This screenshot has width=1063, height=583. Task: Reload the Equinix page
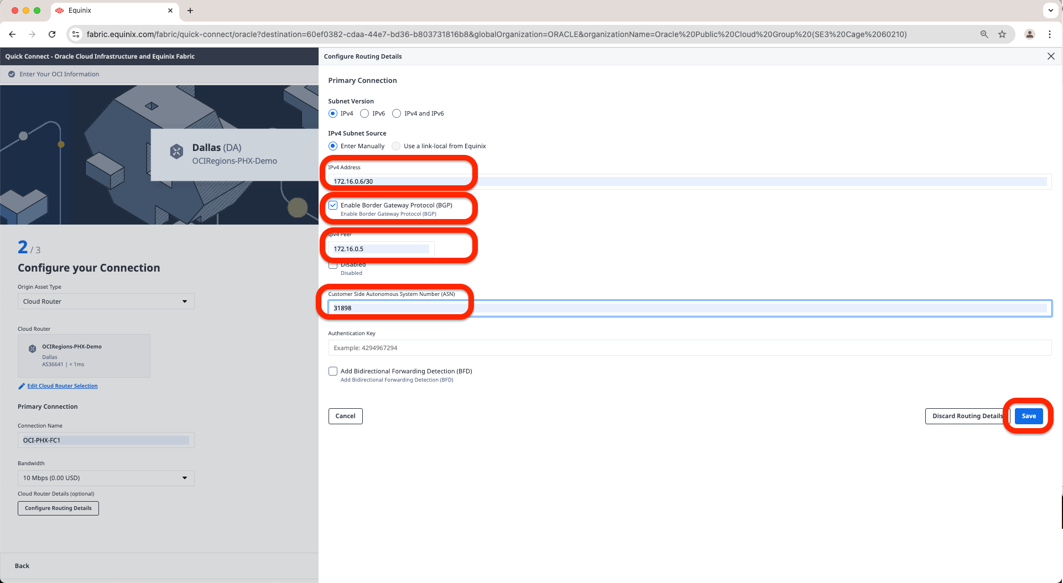click(52, 34)
